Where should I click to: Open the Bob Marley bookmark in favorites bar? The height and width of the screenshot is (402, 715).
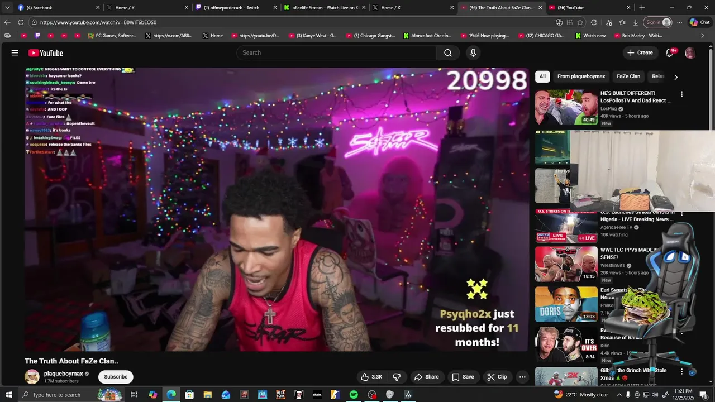pyautogui.click(x=637, y=36)
